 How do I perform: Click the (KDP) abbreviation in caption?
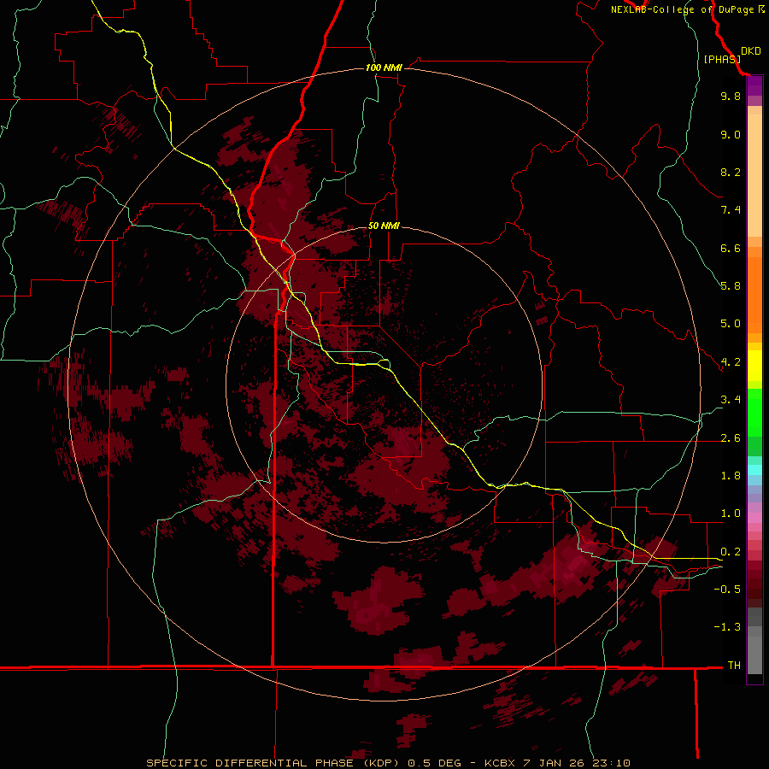(x=380, y=763)
